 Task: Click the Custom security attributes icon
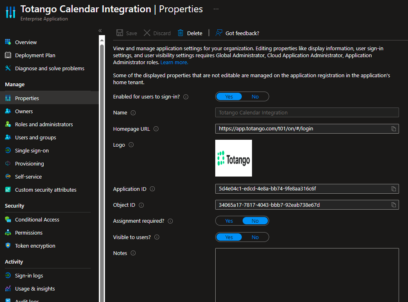pyautogui.click(x=8, y=190)
